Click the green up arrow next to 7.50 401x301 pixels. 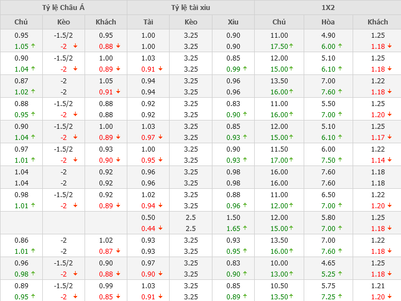coord(340,160)
